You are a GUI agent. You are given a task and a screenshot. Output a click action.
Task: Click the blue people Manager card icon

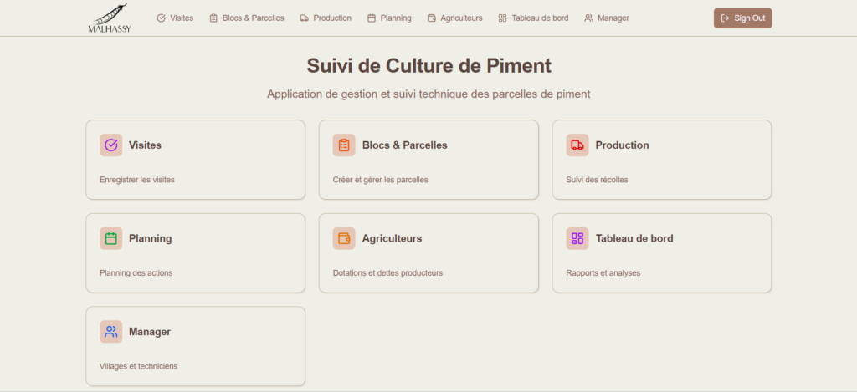click(x=111, y=331)
